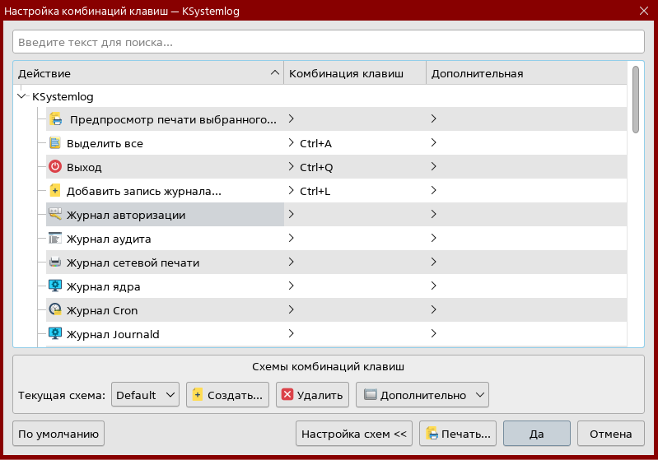Image resolution: width=658 pixels, height=460 pixels.
Task: Click the vertical scrollbar of the list
Action: [635, 206]
